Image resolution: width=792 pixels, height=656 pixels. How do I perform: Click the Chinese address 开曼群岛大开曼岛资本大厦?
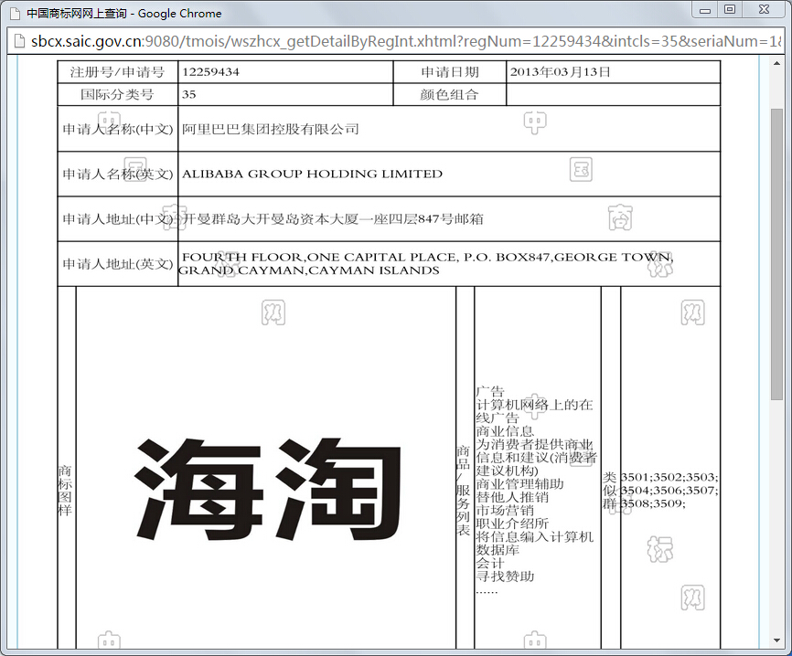click(333, 219)
